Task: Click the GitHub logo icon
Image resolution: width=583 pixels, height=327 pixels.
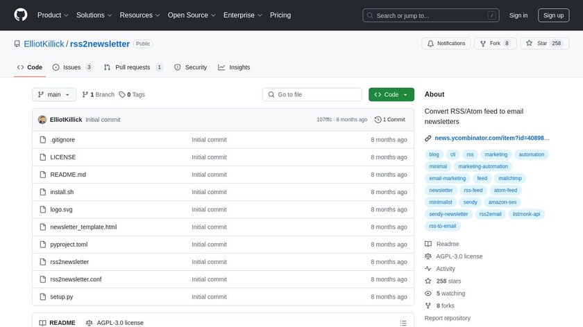Action: pos(21,15)
